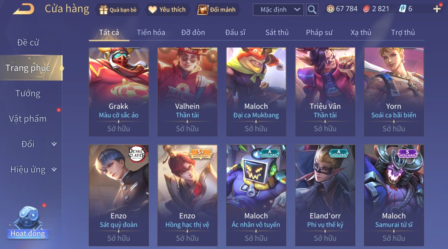Go to Tướng in sidebar
Image resolution: width=448 pixels, height=249 pixels.
[28, 93]
